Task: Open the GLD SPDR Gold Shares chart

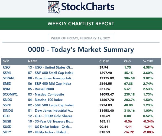Action: pos(50,116)
